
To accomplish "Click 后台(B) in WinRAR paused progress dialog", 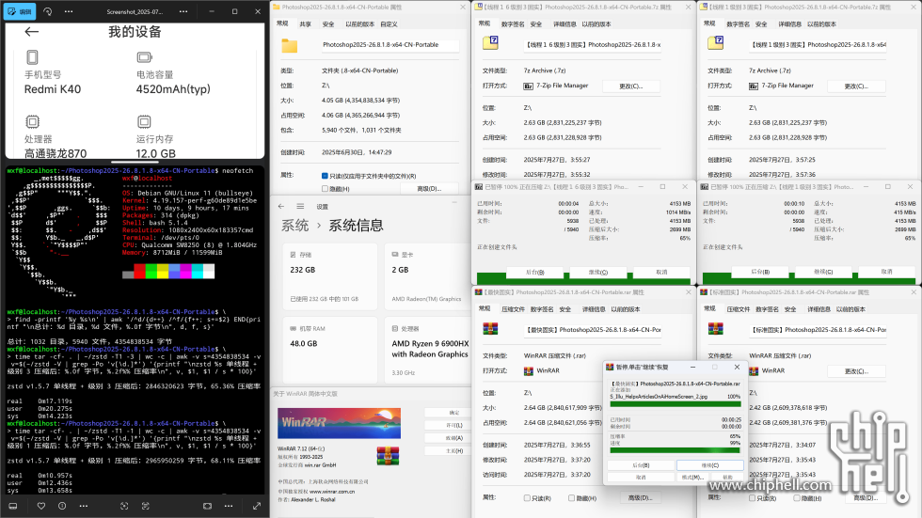I will click(641, 465).
